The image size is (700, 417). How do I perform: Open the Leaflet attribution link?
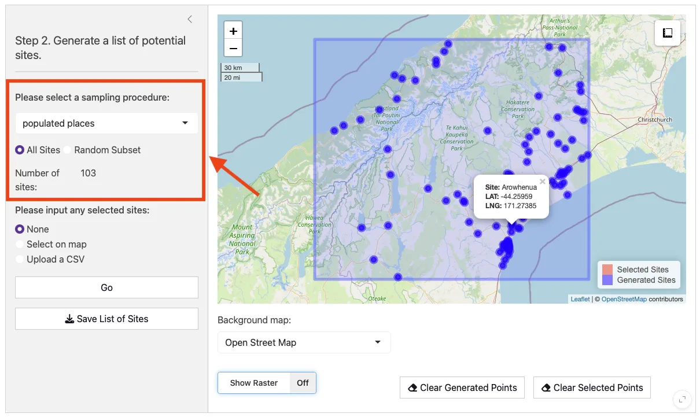point(580,299)
